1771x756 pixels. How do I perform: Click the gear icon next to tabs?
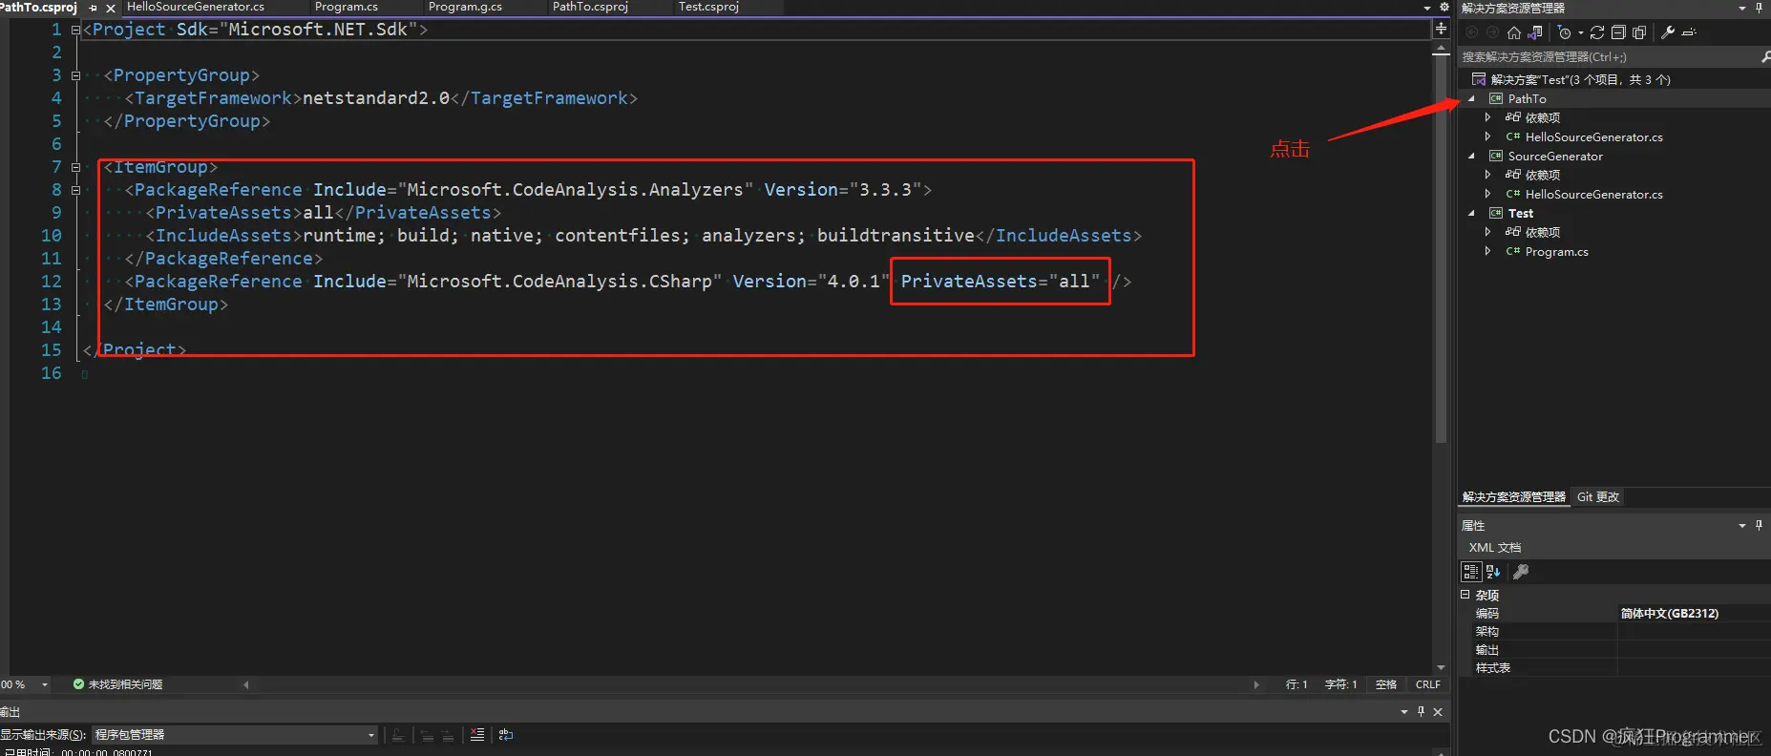[1444, 7]
